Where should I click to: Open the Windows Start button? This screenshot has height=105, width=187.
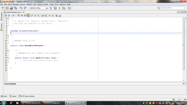pyautogui.click(x=3, y=103)
